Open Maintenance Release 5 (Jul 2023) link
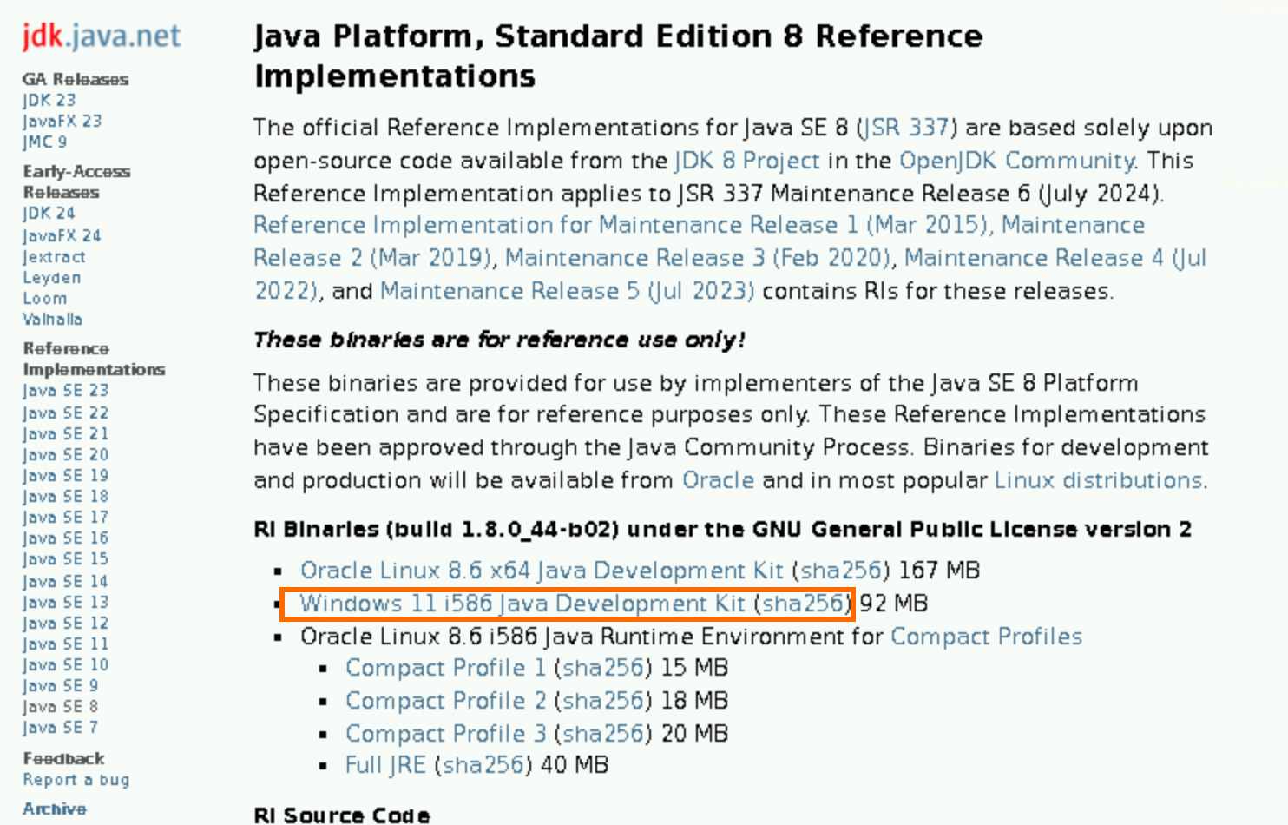The width and height of the screenshot is (1288, 825). pos(568,291)
